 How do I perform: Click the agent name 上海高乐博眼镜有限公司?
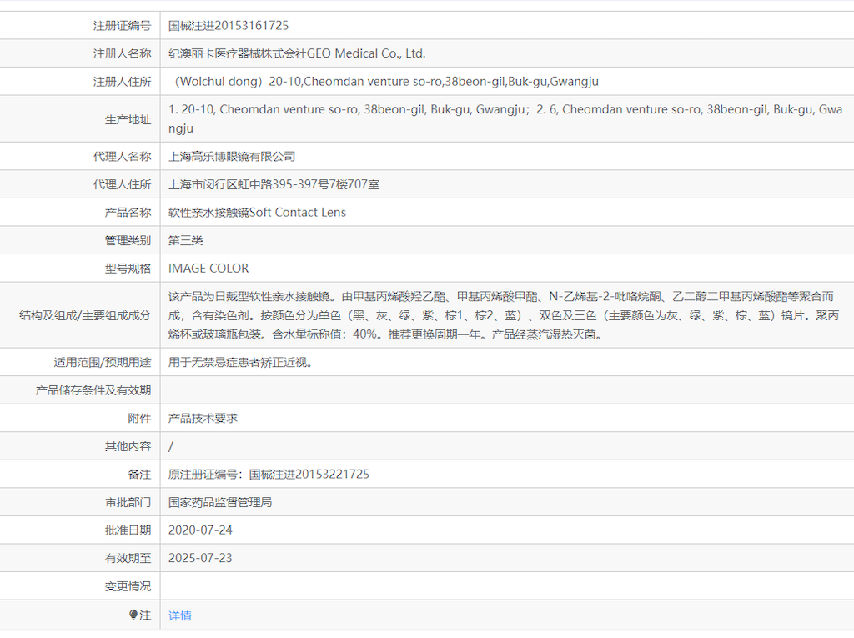[232, 157]
